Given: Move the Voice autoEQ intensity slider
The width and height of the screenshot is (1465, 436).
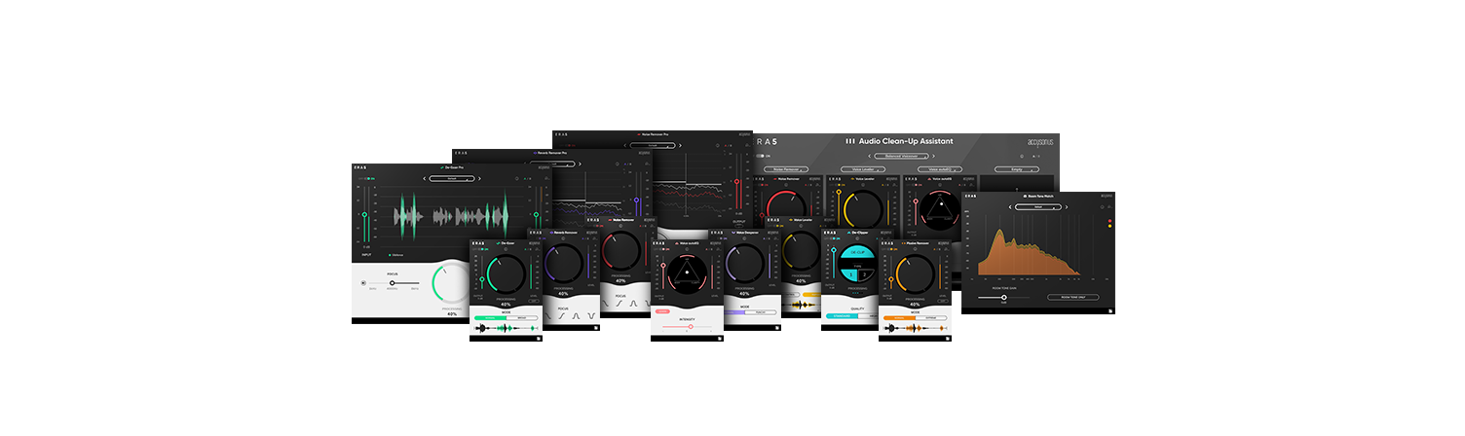Looking at the screenshot, I should pyautogui.click(x=691, y=326).
